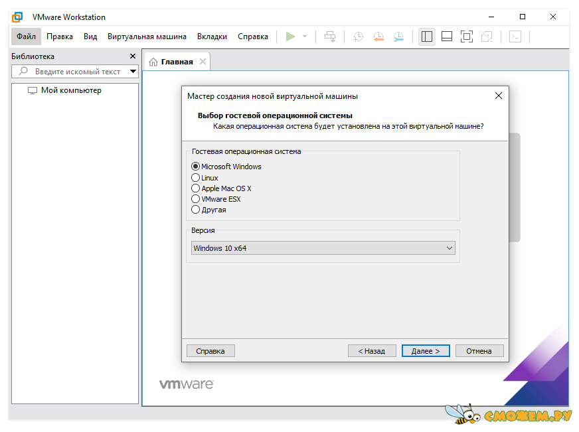The width and height of the screenshot is (579, 432).
Task: Click the VMware Workstation logo icon
Action: click(x=17, y=17)
